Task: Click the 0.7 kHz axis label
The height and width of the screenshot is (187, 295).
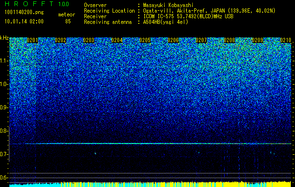Action: tap(4, 154)
